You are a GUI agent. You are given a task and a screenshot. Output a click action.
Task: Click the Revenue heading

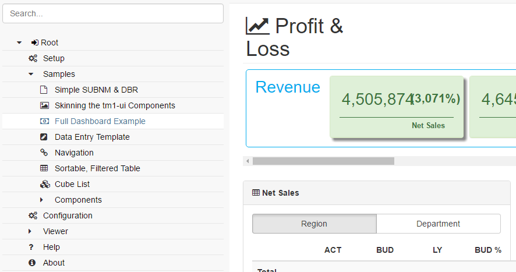click(288, 87)
